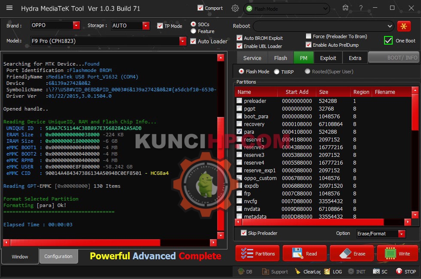Open settings gear icon in title bar
This screenshot has height=279, width=421.
(235, 8)
